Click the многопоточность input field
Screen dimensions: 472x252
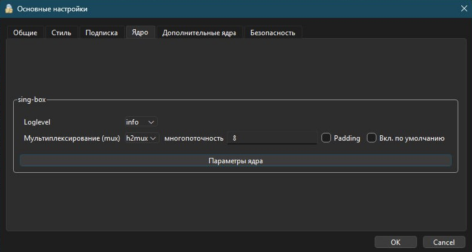click(272, 138)
